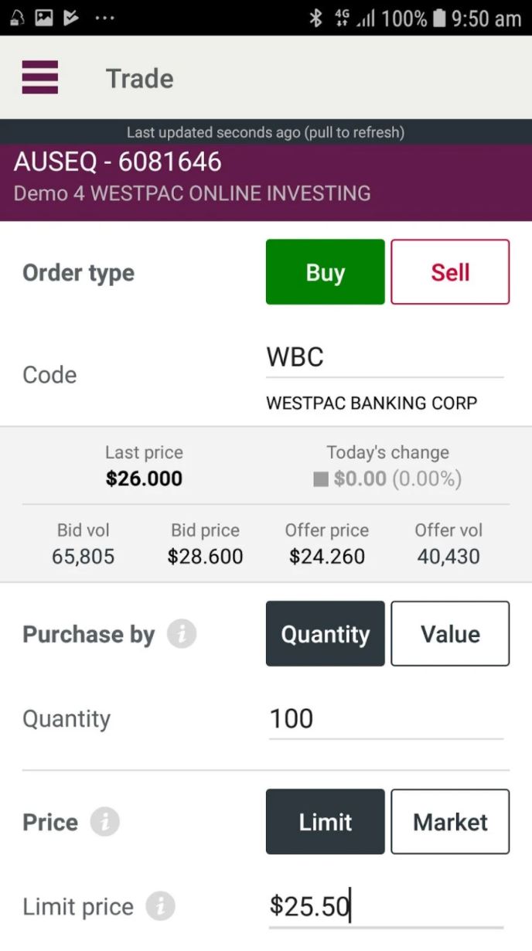Enable the Quantity purchase option
532x951 pixels.
pos(325,633)
